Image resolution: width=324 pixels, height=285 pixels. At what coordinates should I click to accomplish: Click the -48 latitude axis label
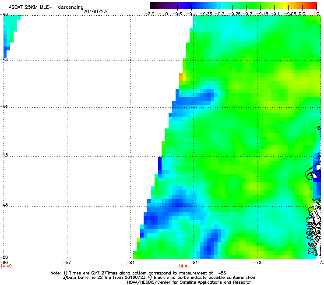(4, 205)
